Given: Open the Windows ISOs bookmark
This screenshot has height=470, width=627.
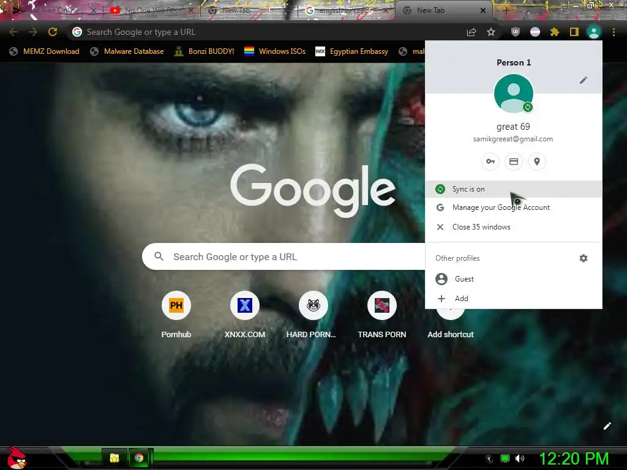Looking at the screenshot, I should pos(275,51).
